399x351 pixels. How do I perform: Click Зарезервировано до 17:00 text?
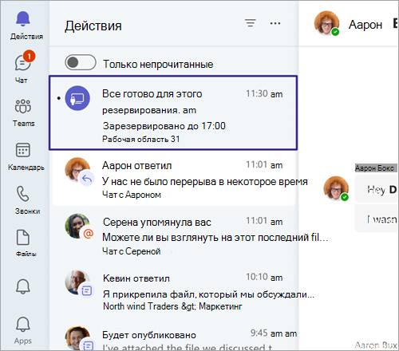[164, 126]
